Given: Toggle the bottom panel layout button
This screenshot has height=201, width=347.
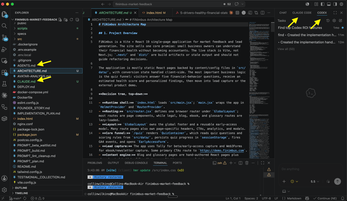Looking at the screenshot, I should pyautogui.click(x=329, y=4).
